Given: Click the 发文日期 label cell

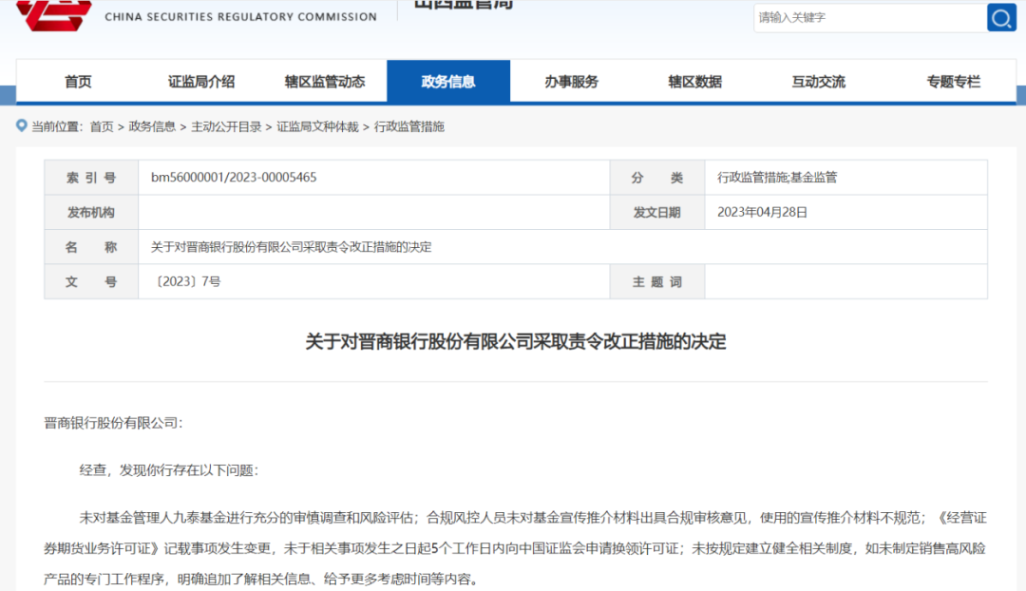Looking at the screenshot, I should [657, 212].
